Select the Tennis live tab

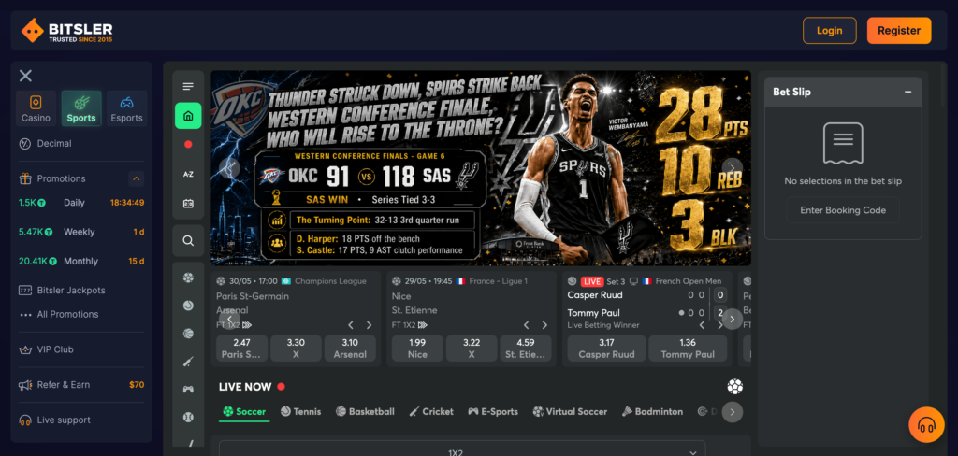click(x=300, y=412)
